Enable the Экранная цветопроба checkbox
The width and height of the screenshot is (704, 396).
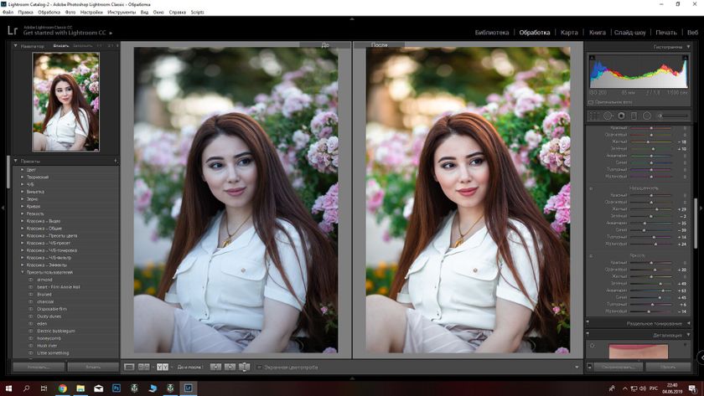260,367
